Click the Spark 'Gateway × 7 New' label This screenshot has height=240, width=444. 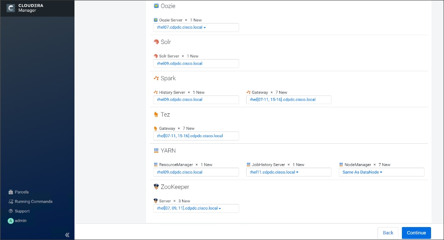point(269,92)
